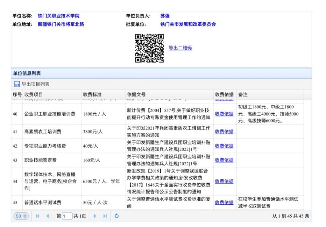Click the save icon for exporting project list
This screenshot has width=326, height=227.
(x=17, y=84)
